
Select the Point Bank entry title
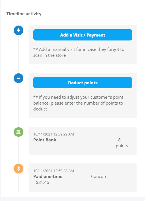[x=45, y=140]
